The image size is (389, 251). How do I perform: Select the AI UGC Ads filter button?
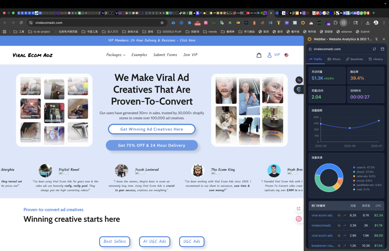pos(155,241)
